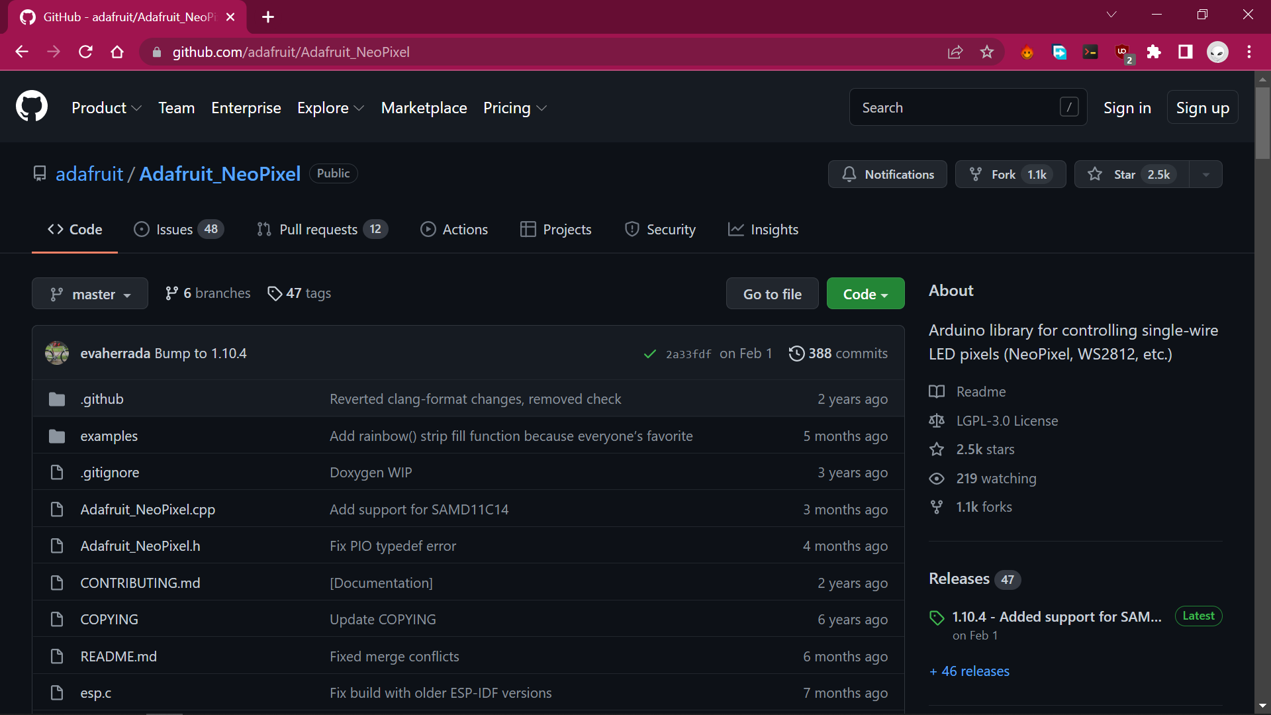Click the green commit check status icon
Image resolution: width=1271 pixels, height=715 pixels.
(649, 354)
